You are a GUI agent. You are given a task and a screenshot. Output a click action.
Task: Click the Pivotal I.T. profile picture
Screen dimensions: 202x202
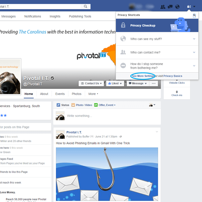(x=10, y=76)
